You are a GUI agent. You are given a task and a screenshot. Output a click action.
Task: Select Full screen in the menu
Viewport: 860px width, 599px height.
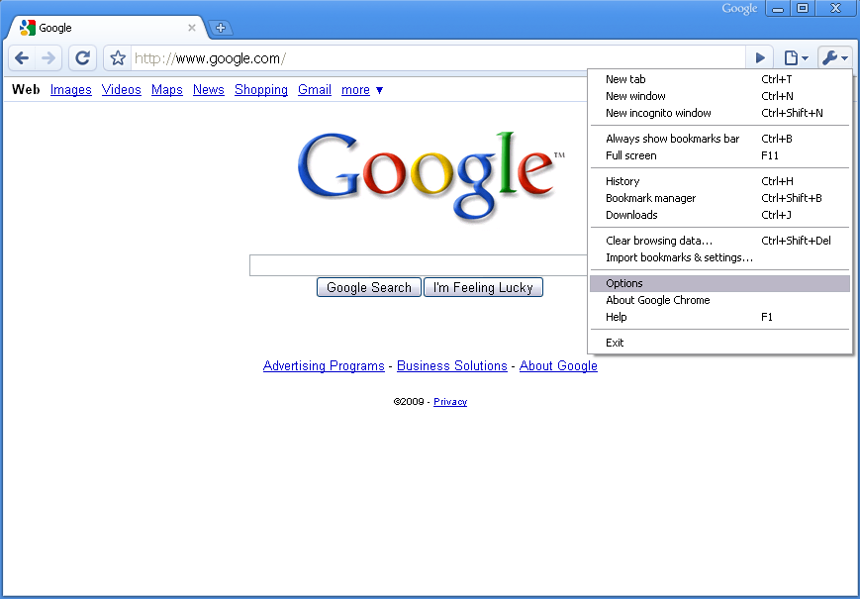[719, 155]
